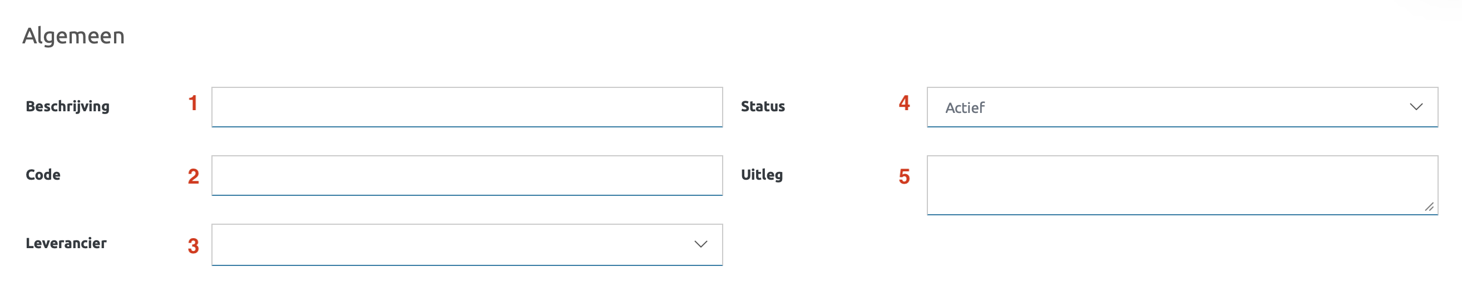Click the Status field label
Image resolution: width=1462 pixels, height=306 pixels.
click(763, 107)
